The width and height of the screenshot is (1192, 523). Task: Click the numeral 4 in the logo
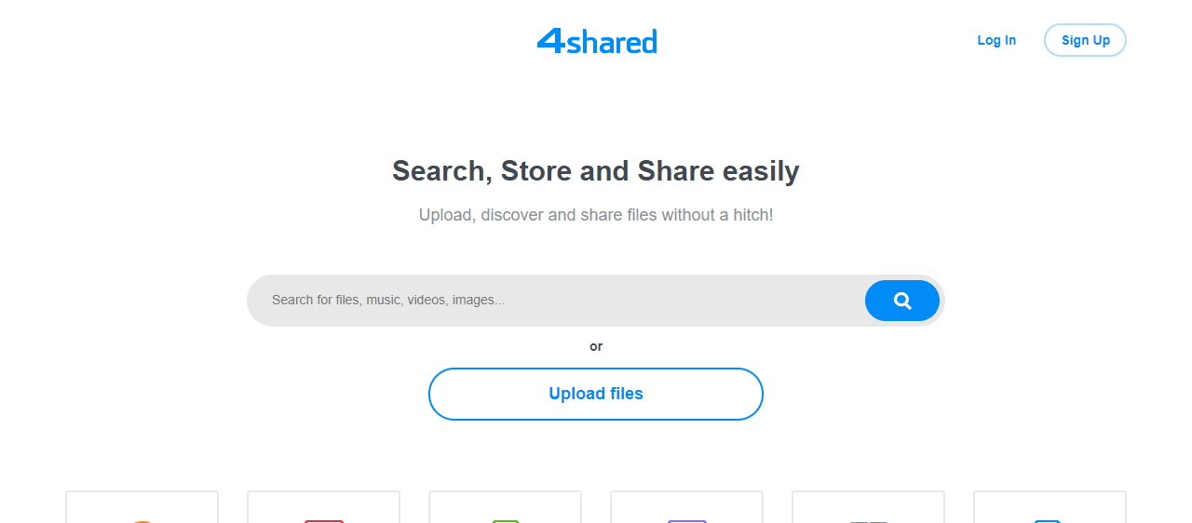click(x=551, y=41)
